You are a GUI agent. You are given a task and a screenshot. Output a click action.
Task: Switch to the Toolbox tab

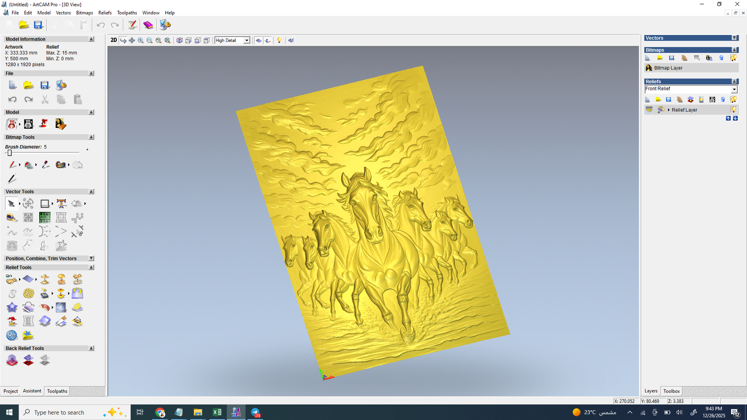[x=671, y=391]
